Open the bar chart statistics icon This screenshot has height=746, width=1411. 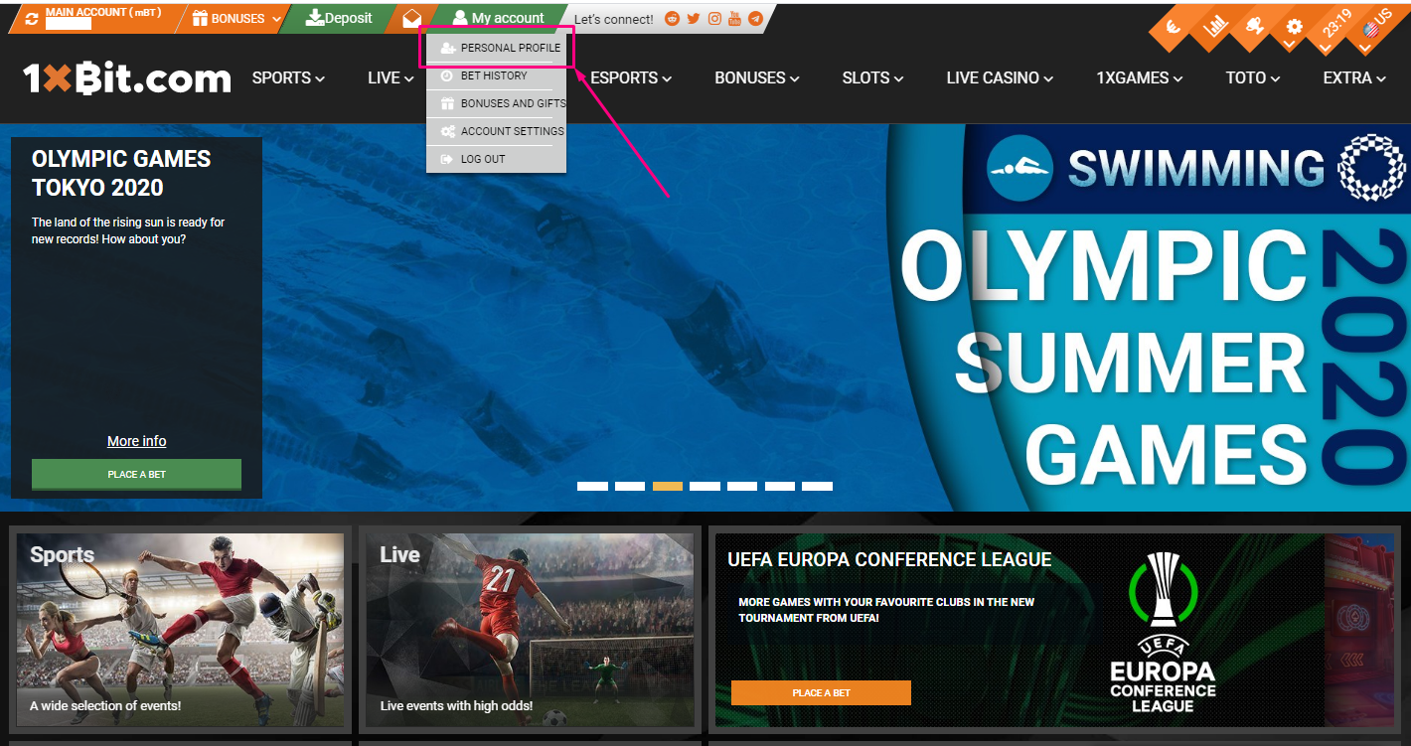click(1214, 28)
